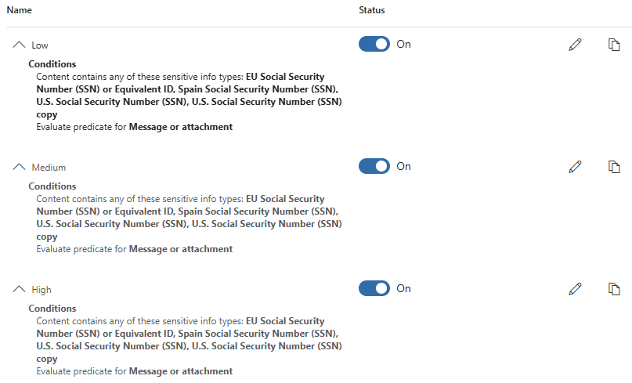The image size is (632, 383).
Task: Disable the Medium rule status switch
Action: tap(374, 167)
